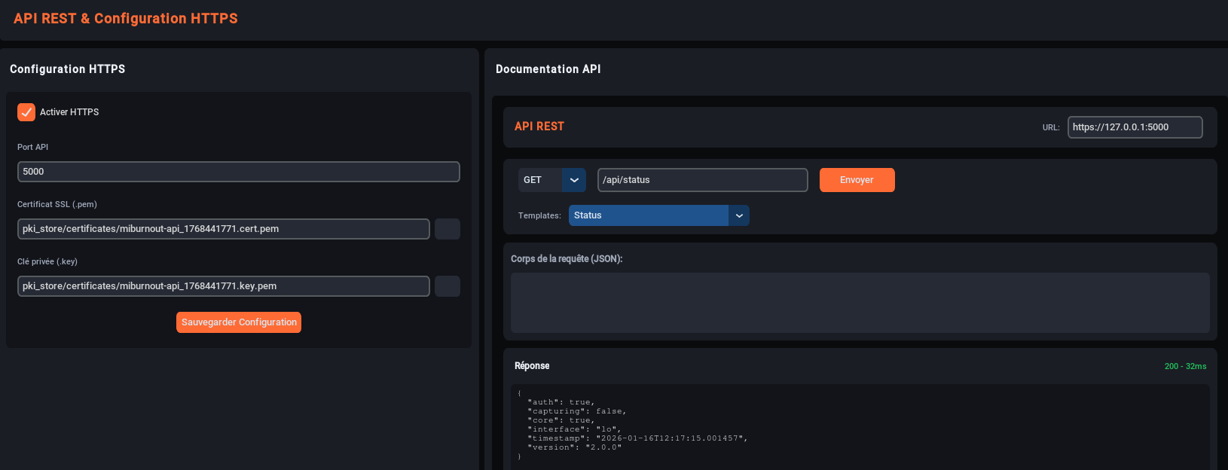Click the Documentation API heading

tap(548, 69)
